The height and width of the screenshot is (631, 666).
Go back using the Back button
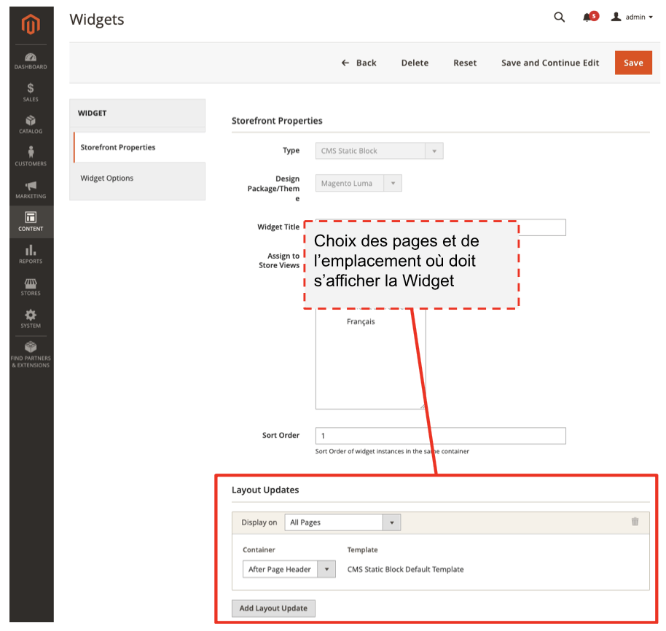click(x=359, y=63)
